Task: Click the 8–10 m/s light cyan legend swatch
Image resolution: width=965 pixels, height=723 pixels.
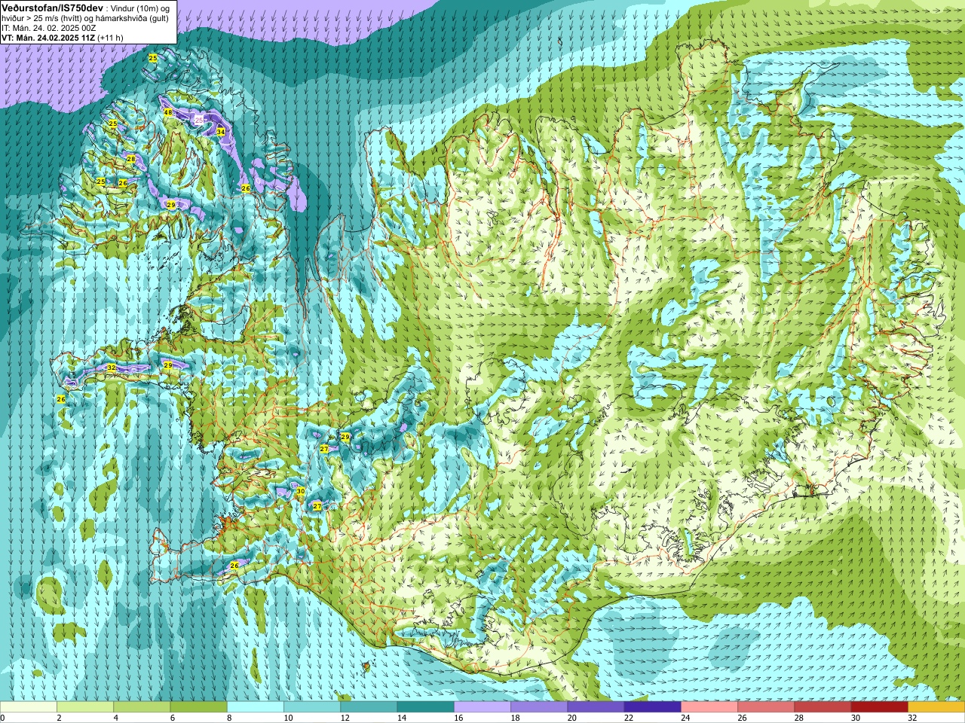Action: (256, 707)
